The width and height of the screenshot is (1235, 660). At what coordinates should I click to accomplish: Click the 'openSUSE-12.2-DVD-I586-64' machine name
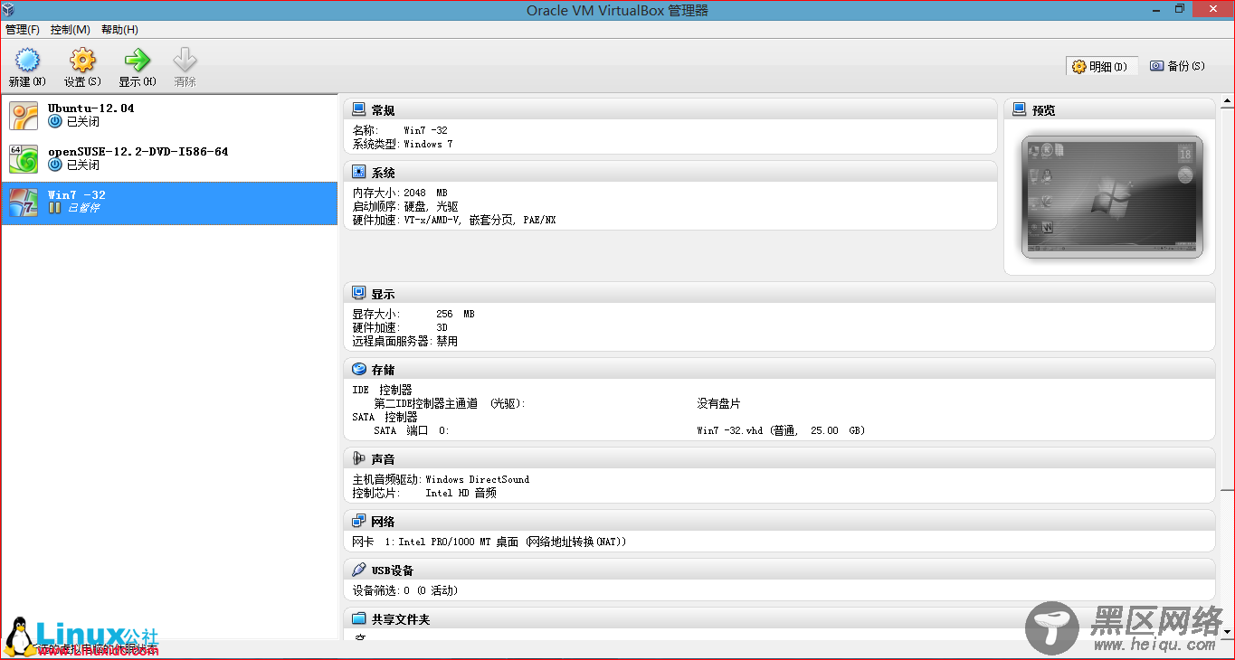(138, 151)
